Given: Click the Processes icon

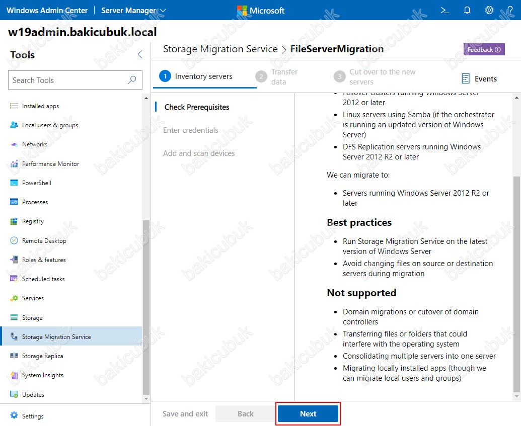Looking at the screenshot, I should coord(14,202).
